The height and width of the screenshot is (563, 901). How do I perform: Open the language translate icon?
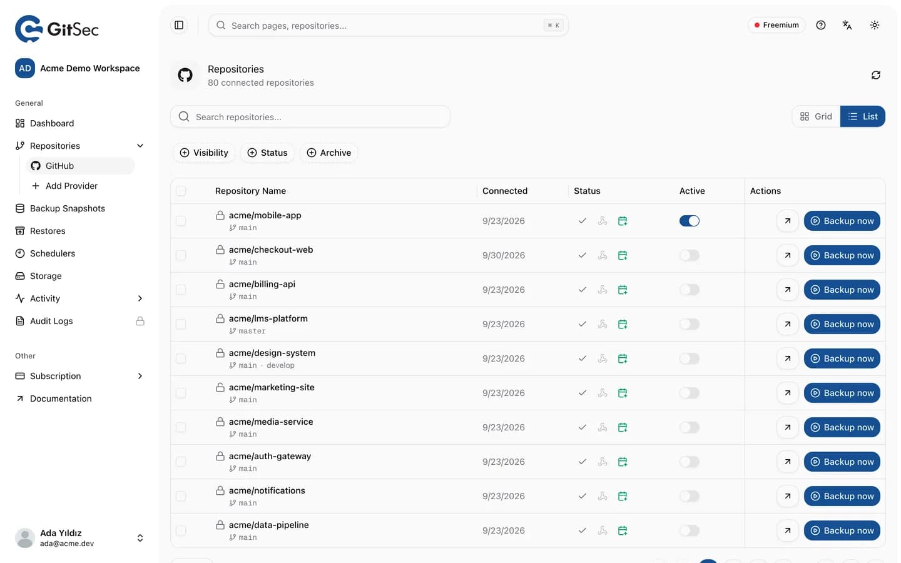(x=847, y=25)
